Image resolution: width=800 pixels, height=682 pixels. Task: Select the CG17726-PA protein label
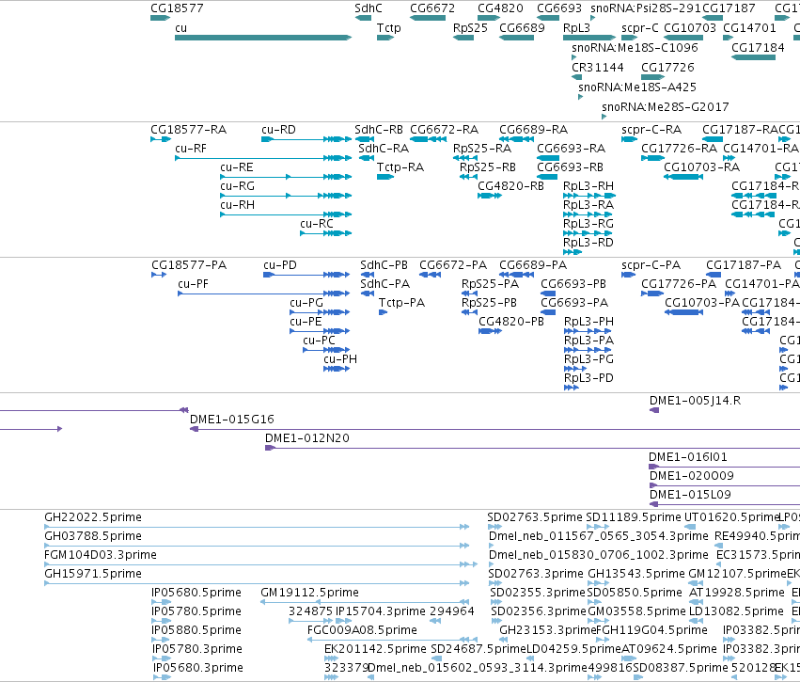(x=679, y=284)
